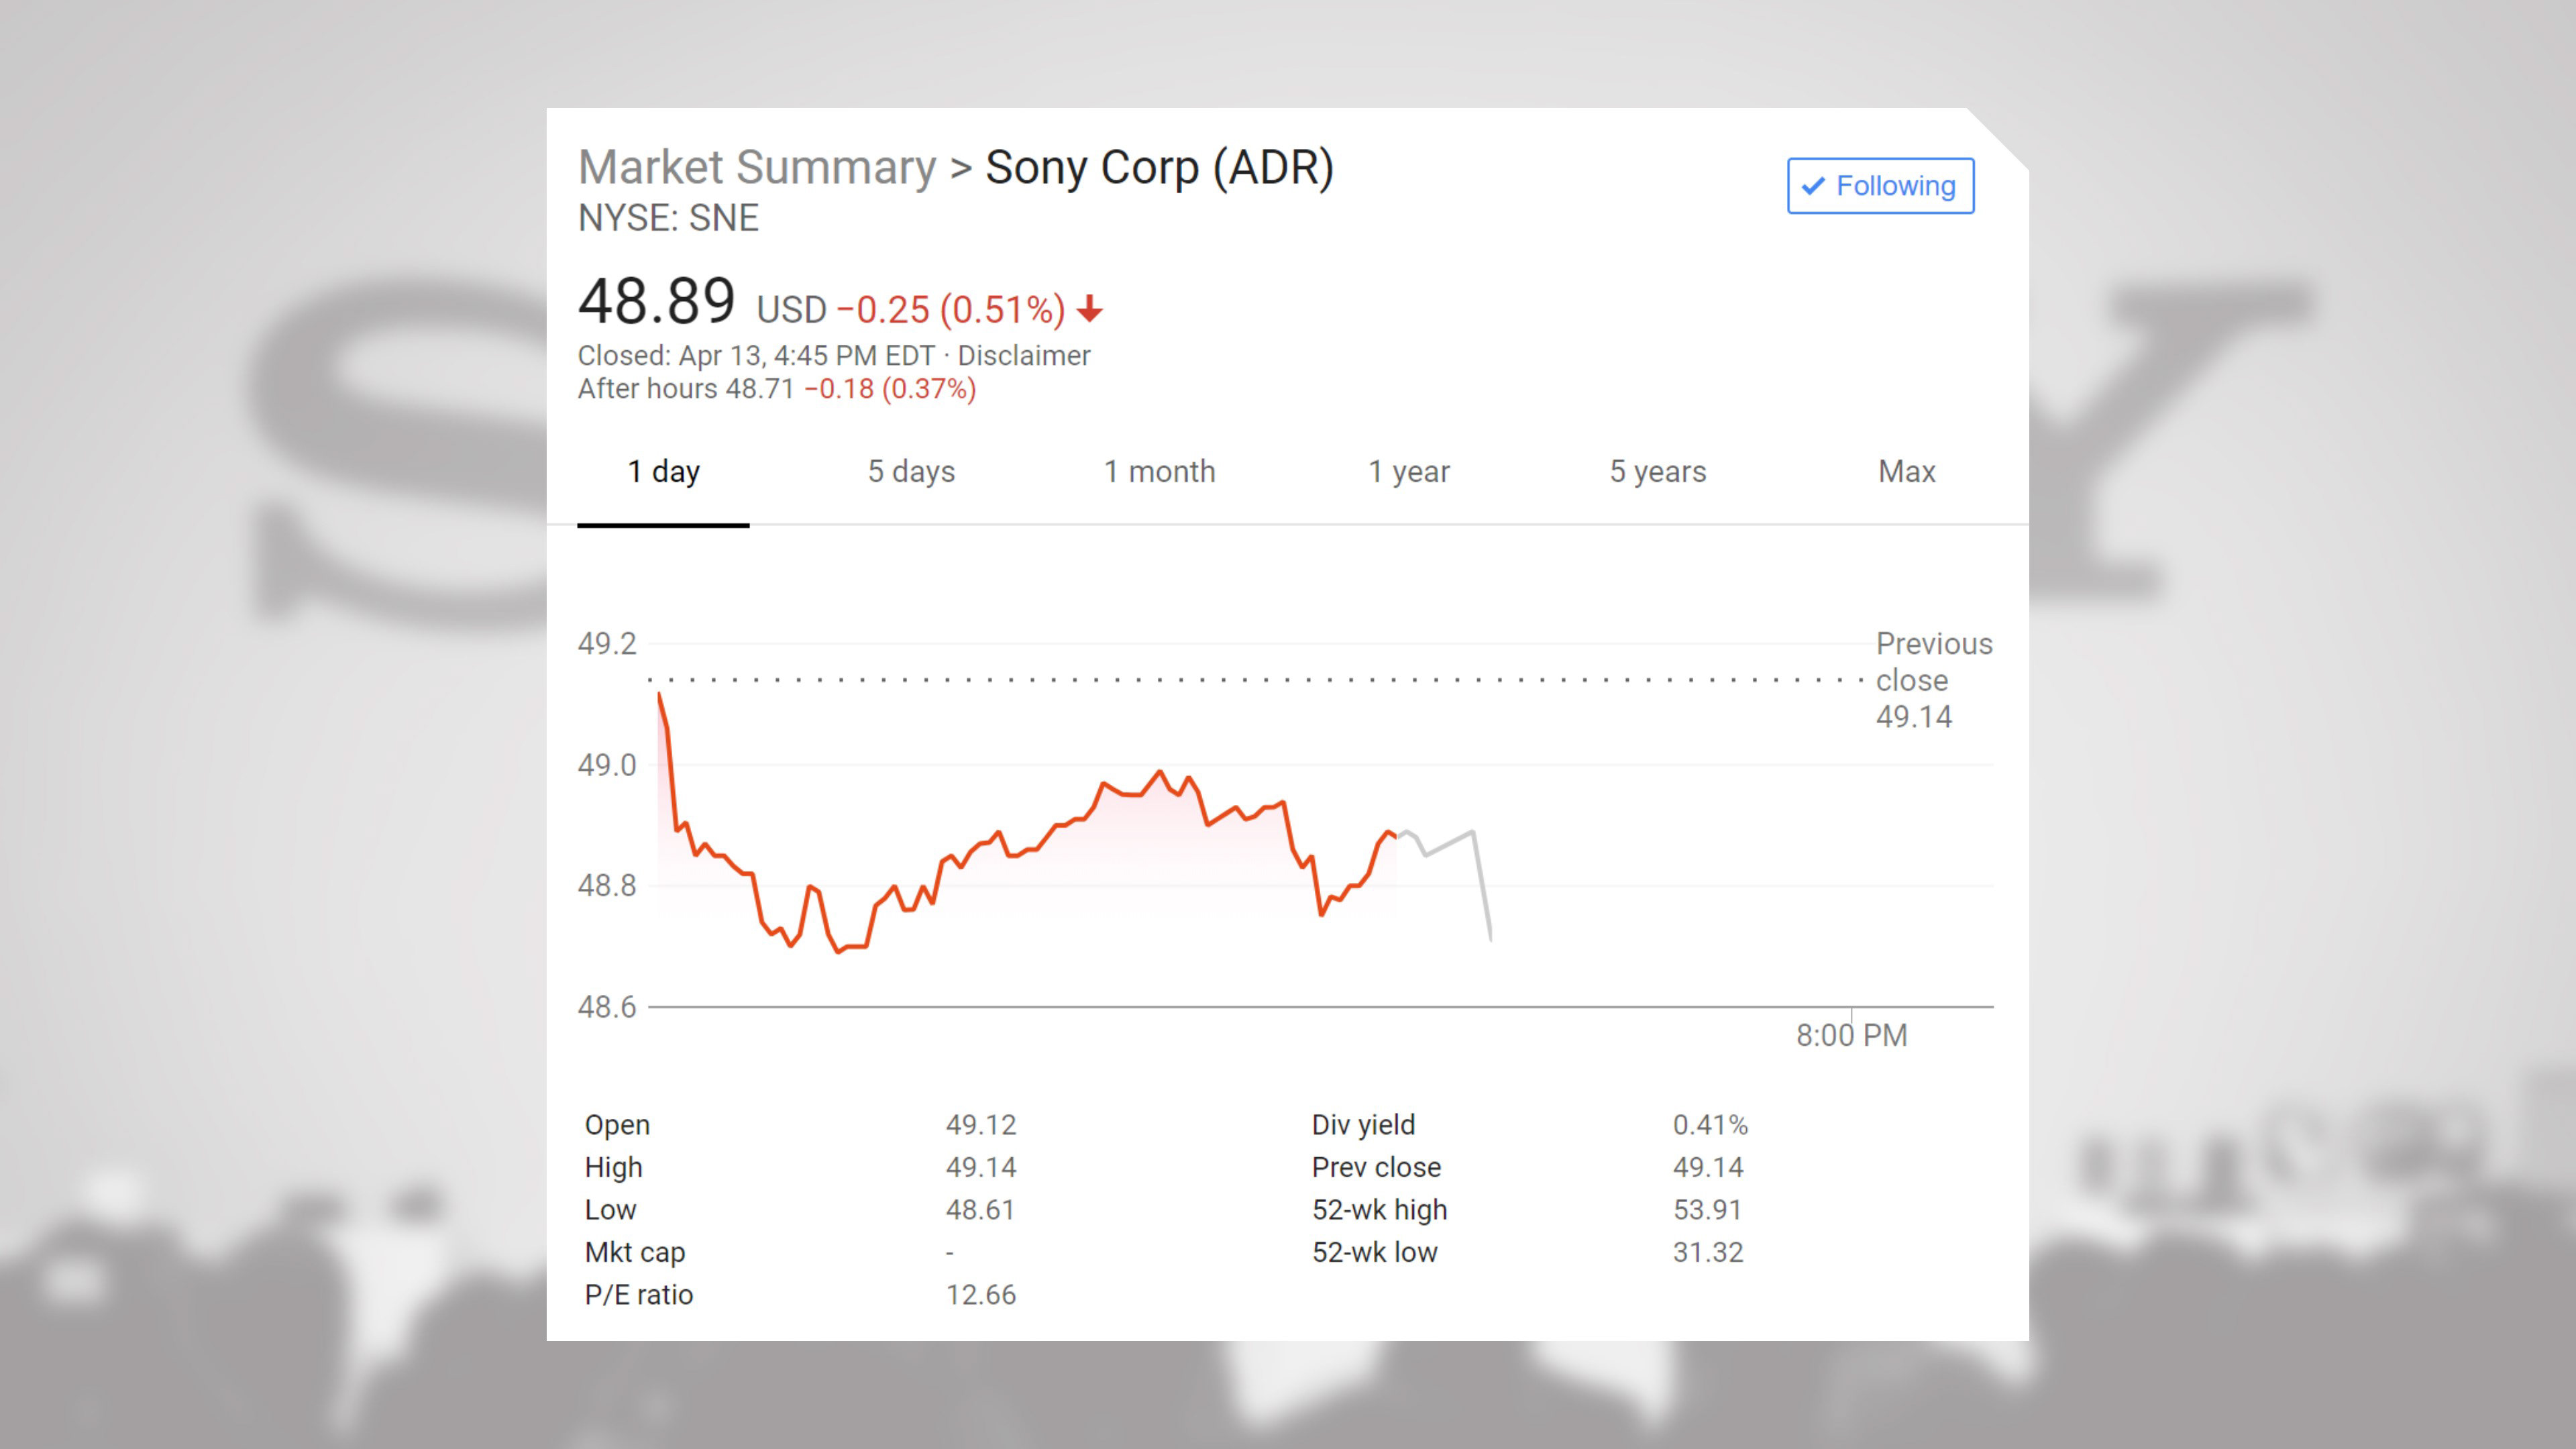
Task: Select the Max range tab
Action: pyautogui.click(x=1906, y=472)
